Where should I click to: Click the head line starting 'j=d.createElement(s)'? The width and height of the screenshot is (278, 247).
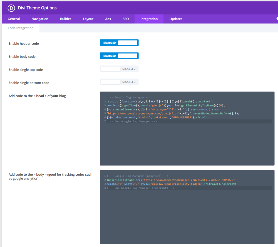coord(162,109)
